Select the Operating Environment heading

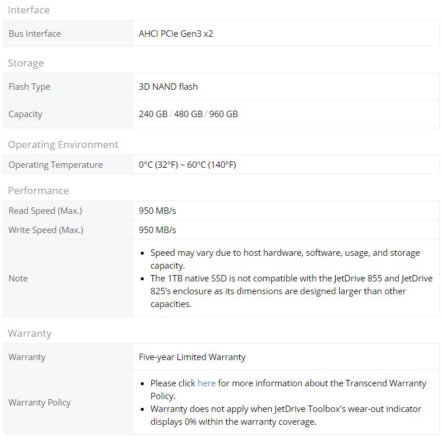click(x=63, y=145)
